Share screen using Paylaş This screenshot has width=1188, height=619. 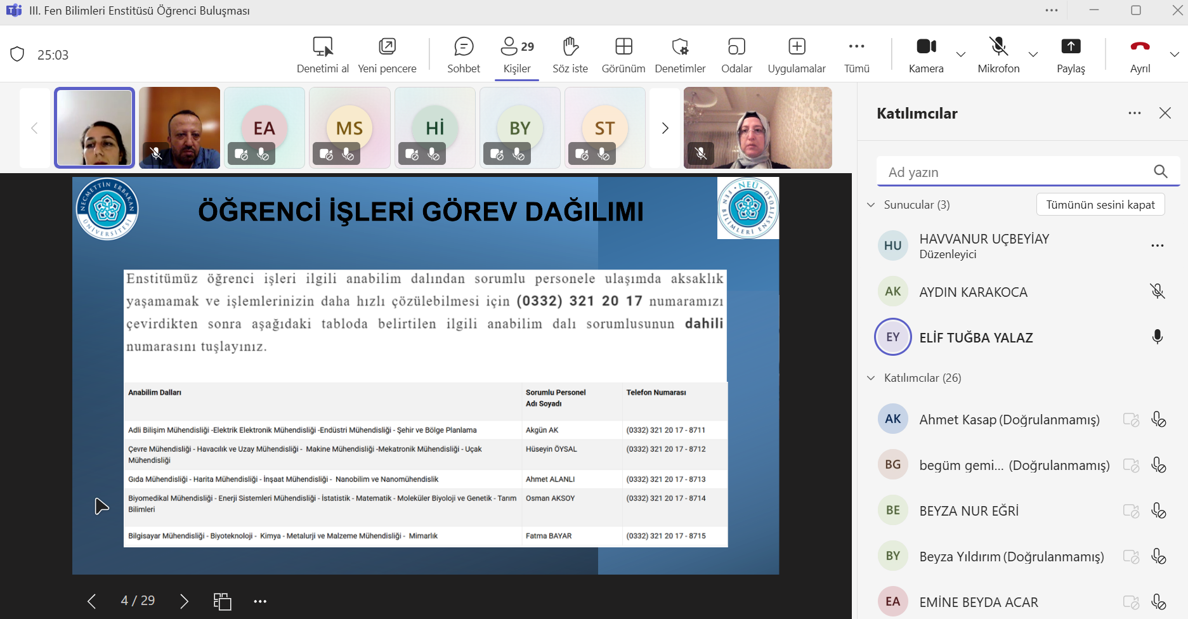click(1070, 55)
